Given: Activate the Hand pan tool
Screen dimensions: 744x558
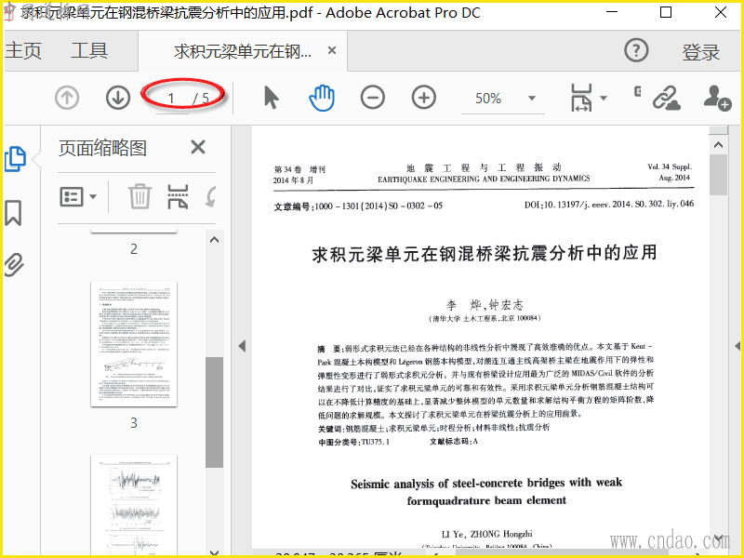Looking at the screenshot, I should [322, 99].
